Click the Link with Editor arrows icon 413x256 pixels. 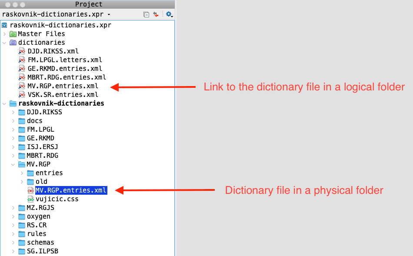coord(156,14)
